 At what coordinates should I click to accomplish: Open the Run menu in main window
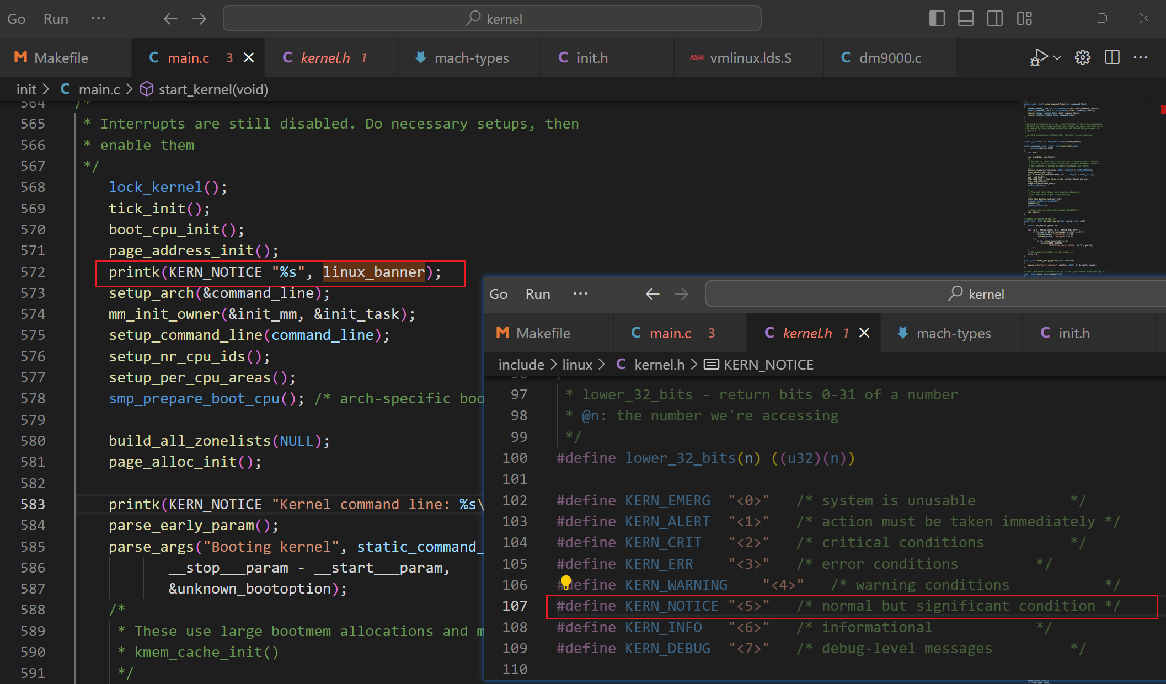(56, 19)
